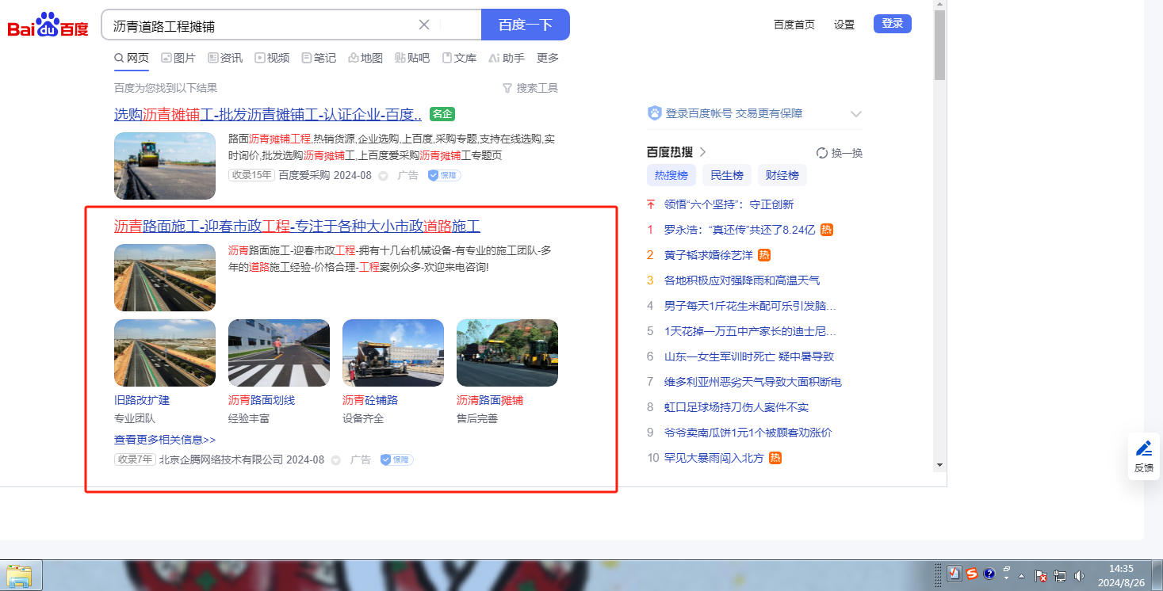The height and width of the screenshot is (591, 1163).
Task: Open hot search 罗永浩:"真还传"共还了8.24亿
Action: 740,230
